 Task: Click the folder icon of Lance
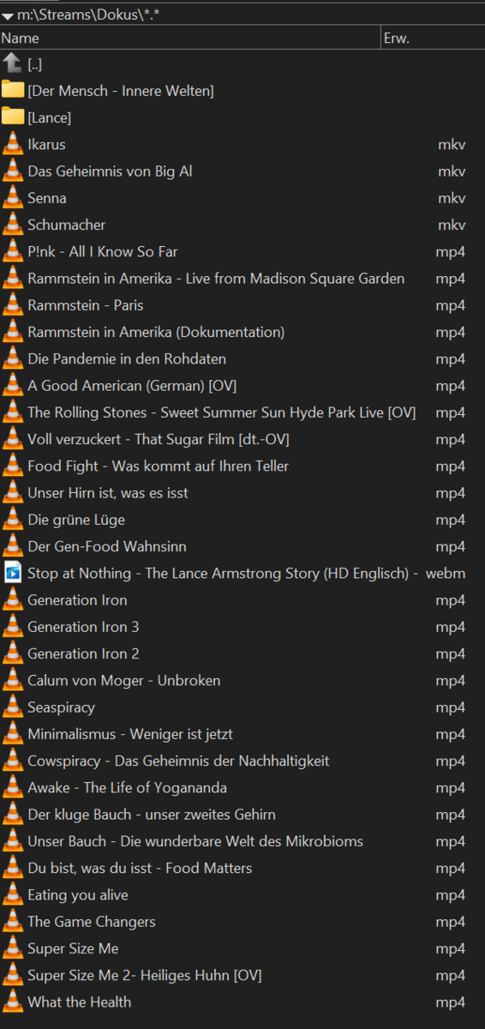pos(12,117)
